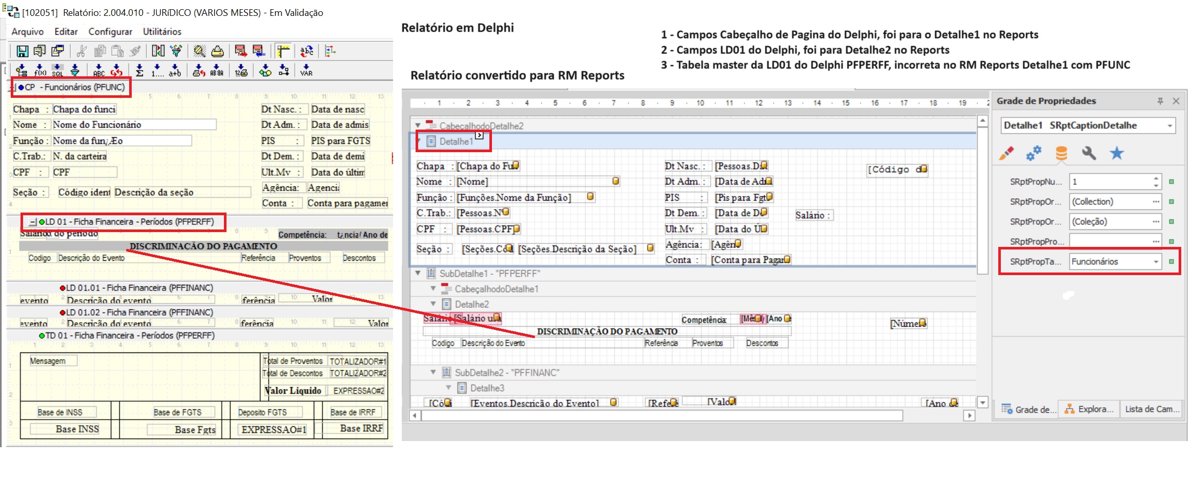Image resolution: width=1193 pixels, height=481 pixels.
Task: Collapse the SubDetalhe2 - "PFFINANC" band
Action: (x=433, y=372)
